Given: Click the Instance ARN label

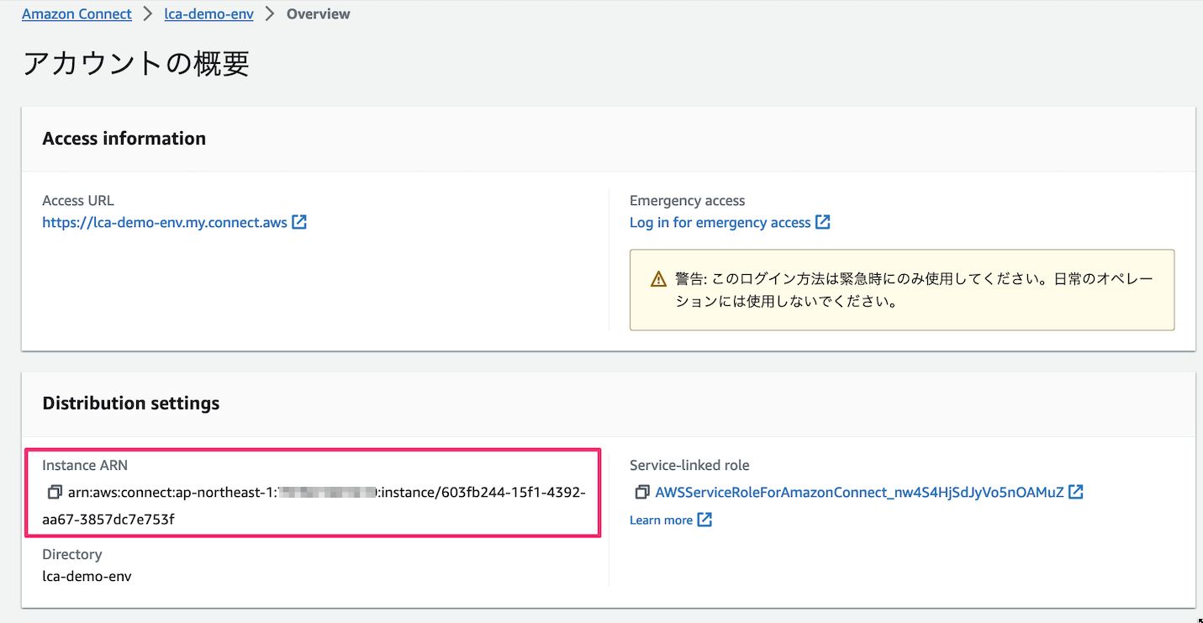Looking at the screenshot, I should coord(85,465).
